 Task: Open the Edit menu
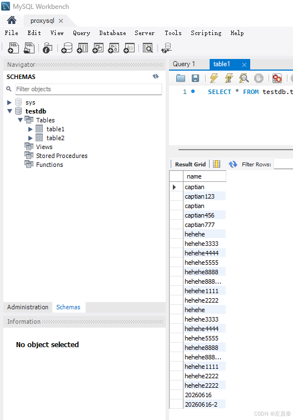pos(34,33)
